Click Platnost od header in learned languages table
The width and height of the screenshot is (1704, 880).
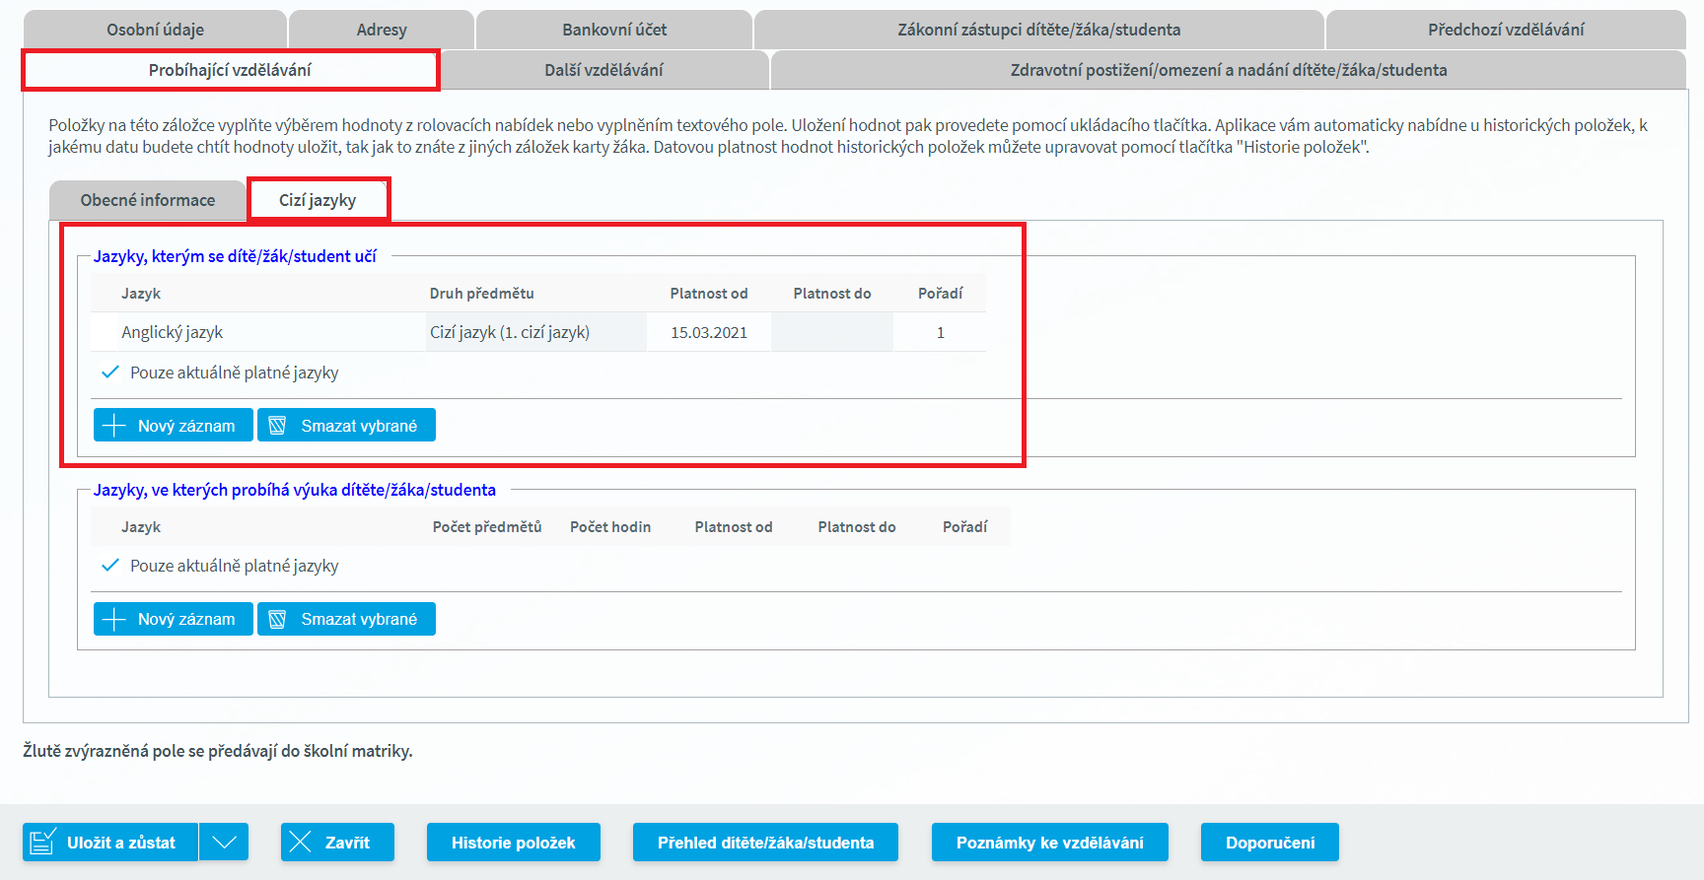point(709,293)
